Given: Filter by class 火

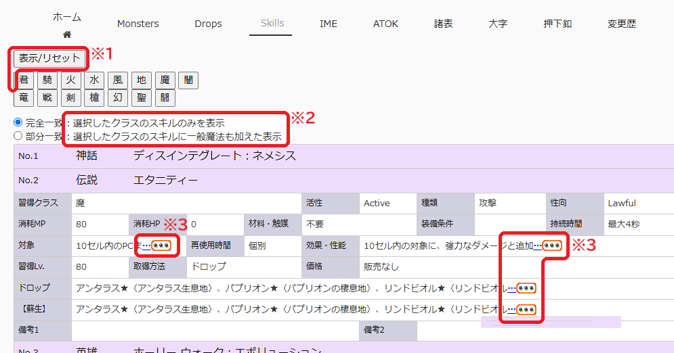Looking at the screenshot, I should [71, 80].
